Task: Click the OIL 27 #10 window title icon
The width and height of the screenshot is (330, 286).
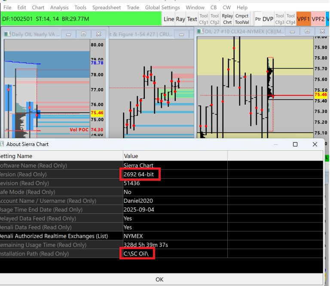Action: [x=200, y=31]
